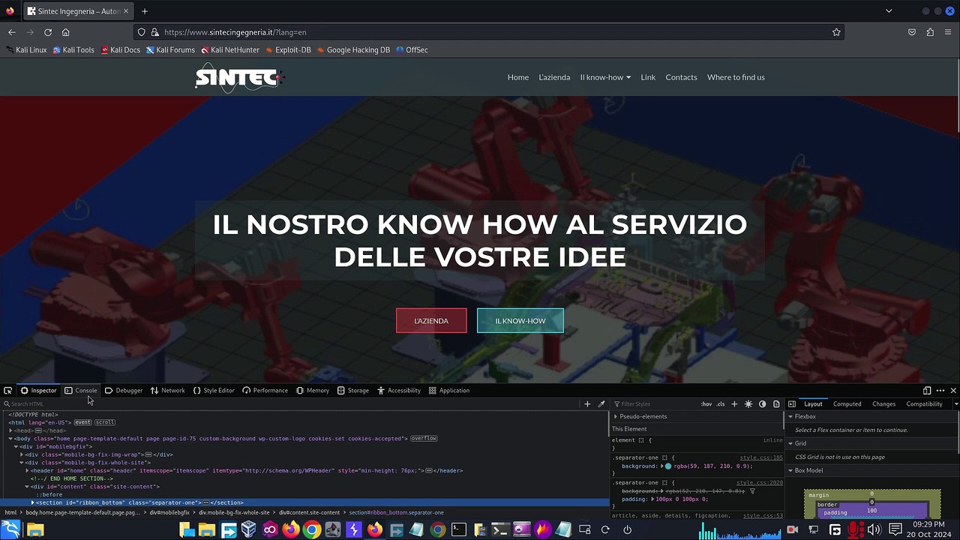Collapse the Box Model section
Image resolution: width=960 pixels, height=540 pixels.
790,470
